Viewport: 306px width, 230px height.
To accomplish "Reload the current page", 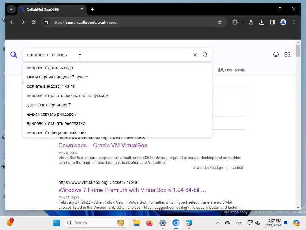I will tap(33, 22).
